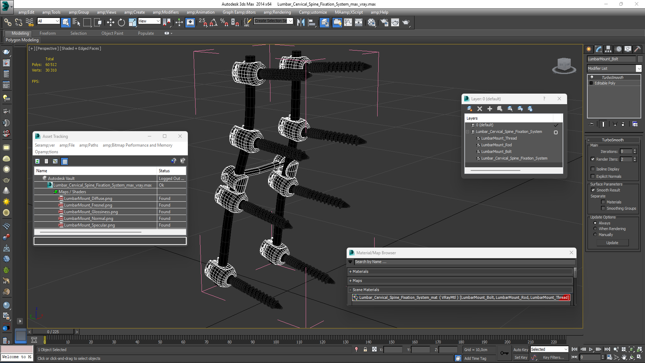Screen dimensions: 645x363
Task: Open the View reference coordinate dropdown
Action: point(149,21)
